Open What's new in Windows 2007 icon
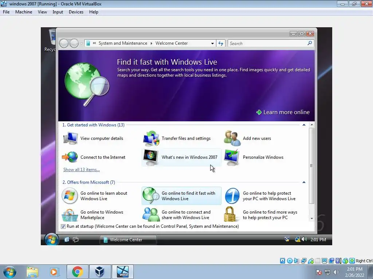 point(151,157)
